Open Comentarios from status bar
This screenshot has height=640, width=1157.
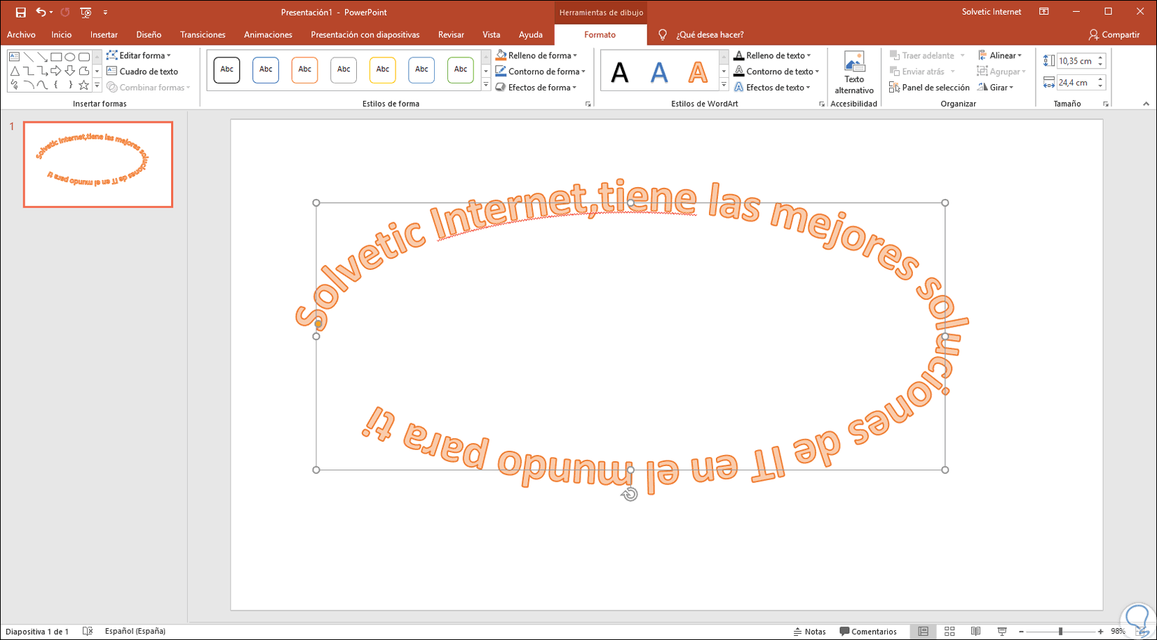click(868, 632)
